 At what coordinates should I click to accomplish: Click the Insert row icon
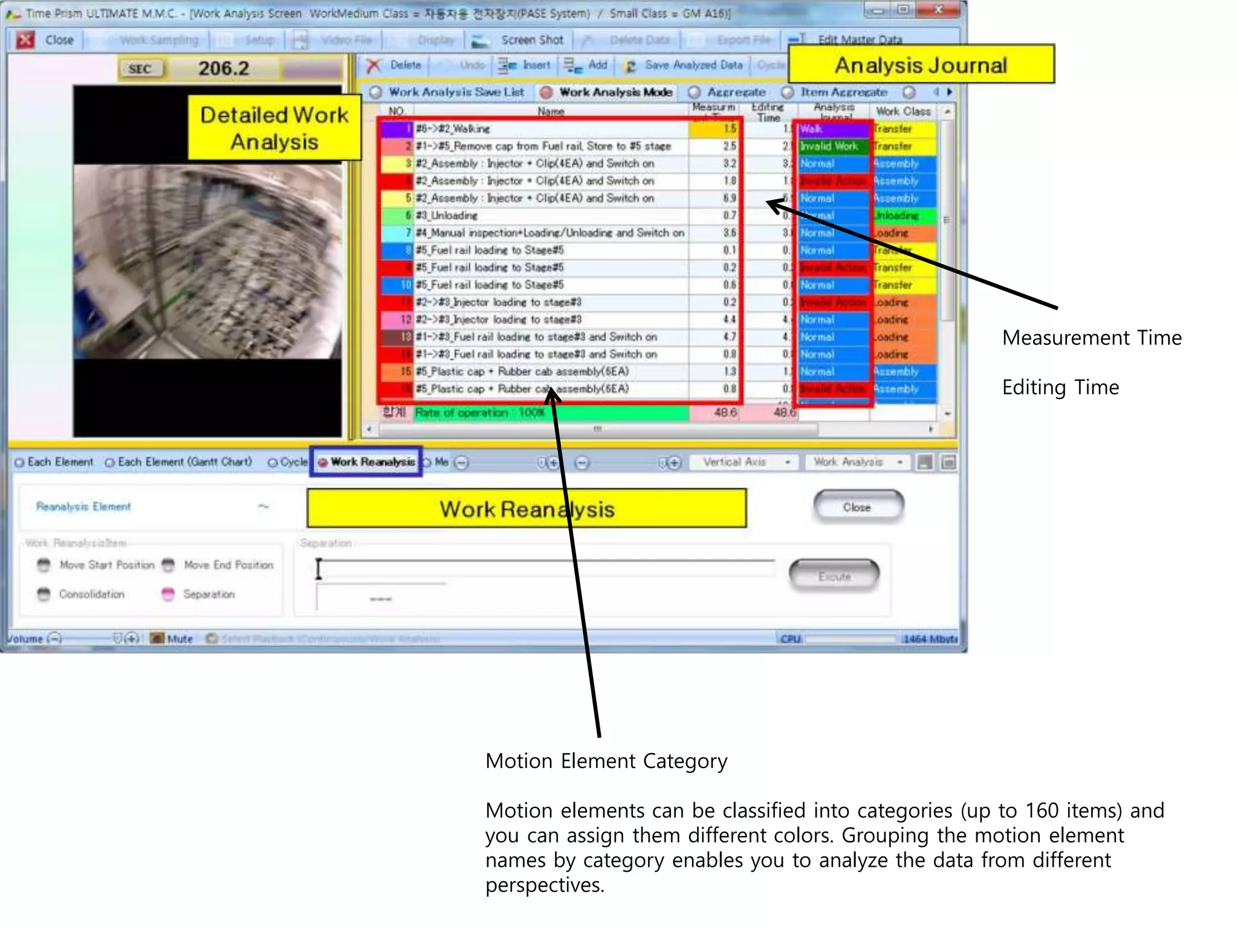pos(506,65)
